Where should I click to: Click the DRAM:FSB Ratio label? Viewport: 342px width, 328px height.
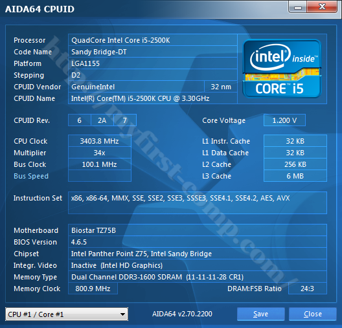[255, 289]
